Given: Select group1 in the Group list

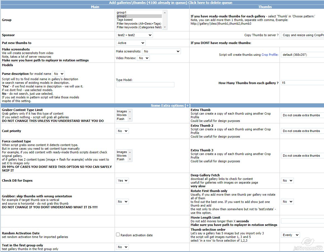Looking at the screenshot, I should pos(139,12).
